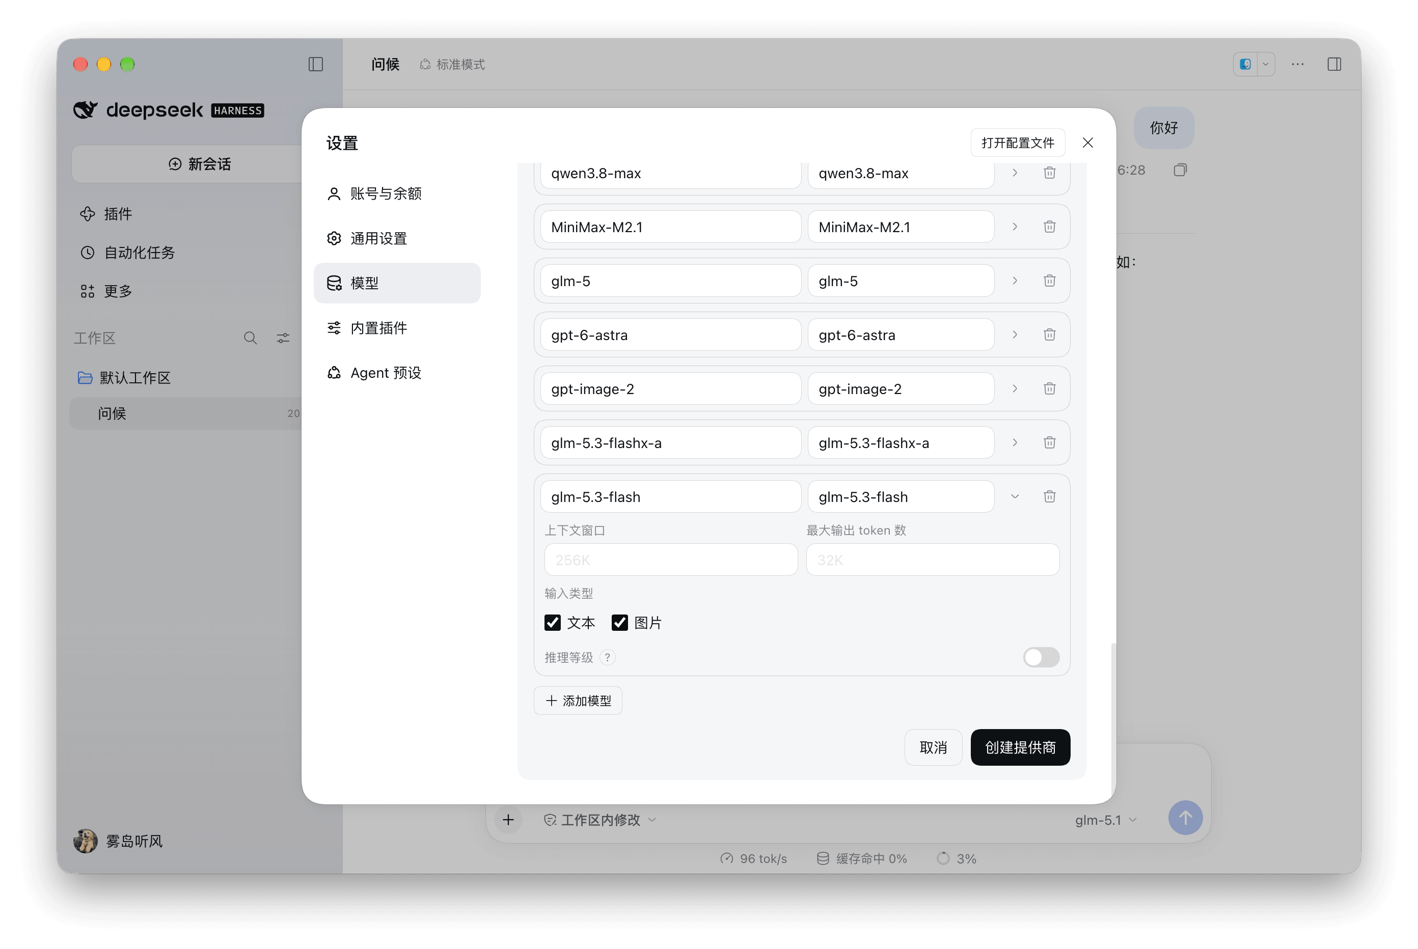This screenshot has height=949, width=1418.
Task: Copy the message with copy icon
Action: [x=1180, y=170]
